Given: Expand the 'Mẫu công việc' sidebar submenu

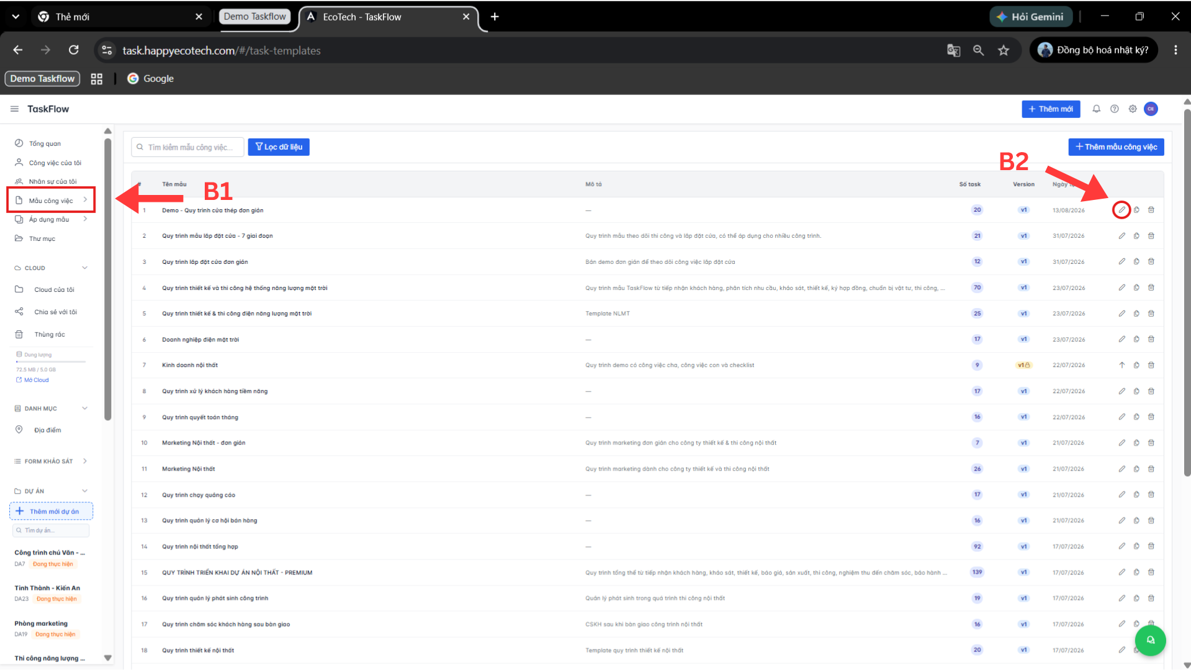Looking at the screenshot, I should [85, 200].
